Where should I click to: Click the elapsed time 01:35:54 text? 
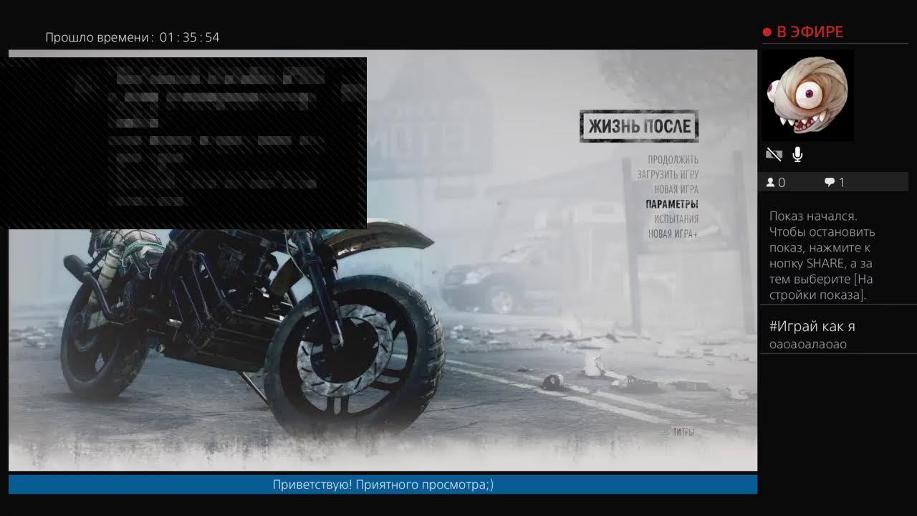pos(189,37)
